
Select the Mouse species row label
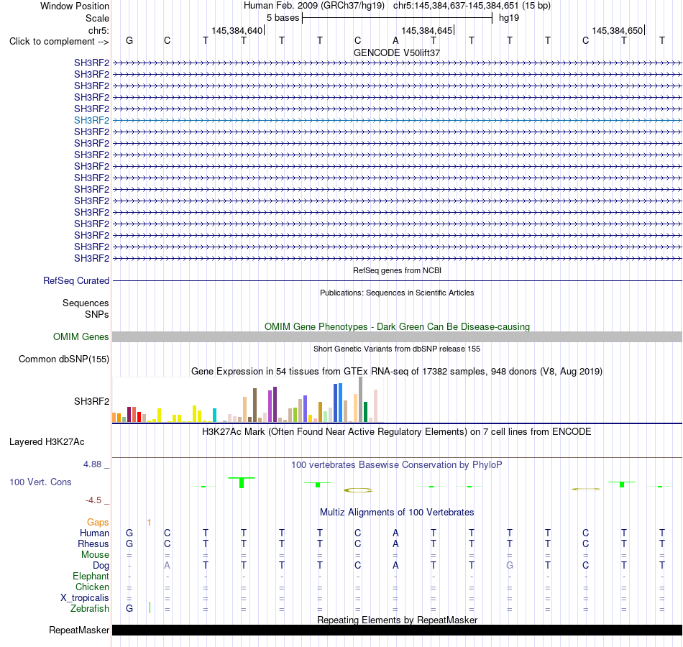(95, 555)
